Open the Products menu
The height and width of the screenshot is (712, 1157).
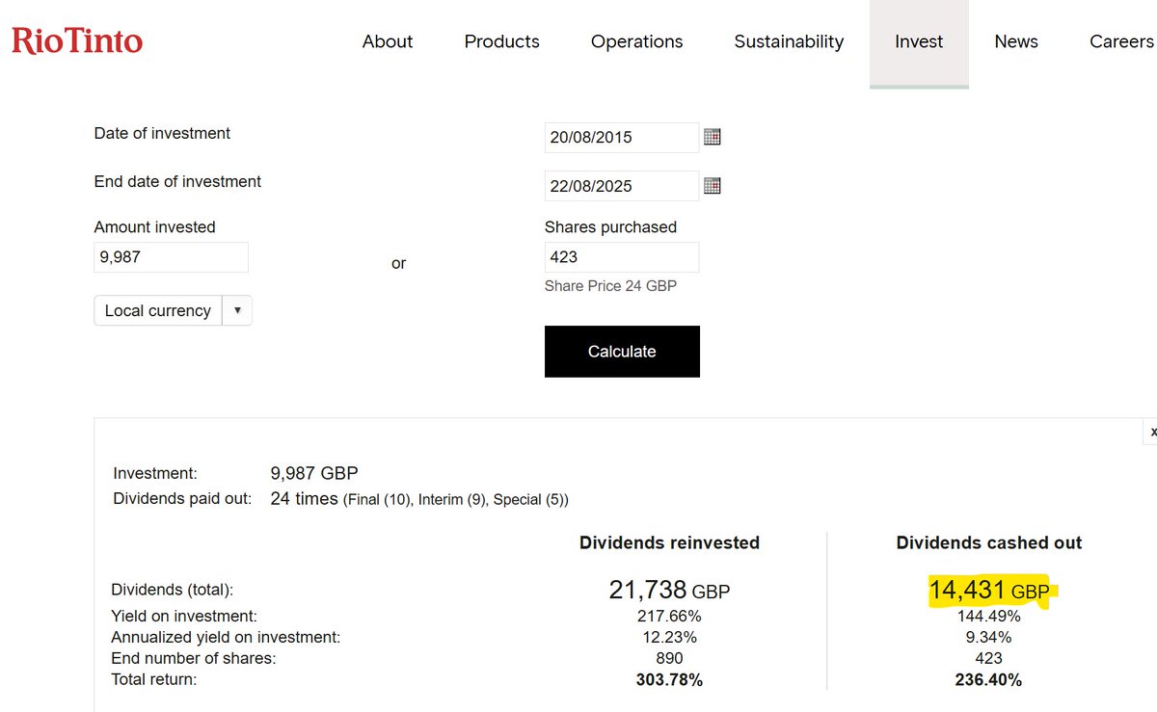[x=502, y=41]
